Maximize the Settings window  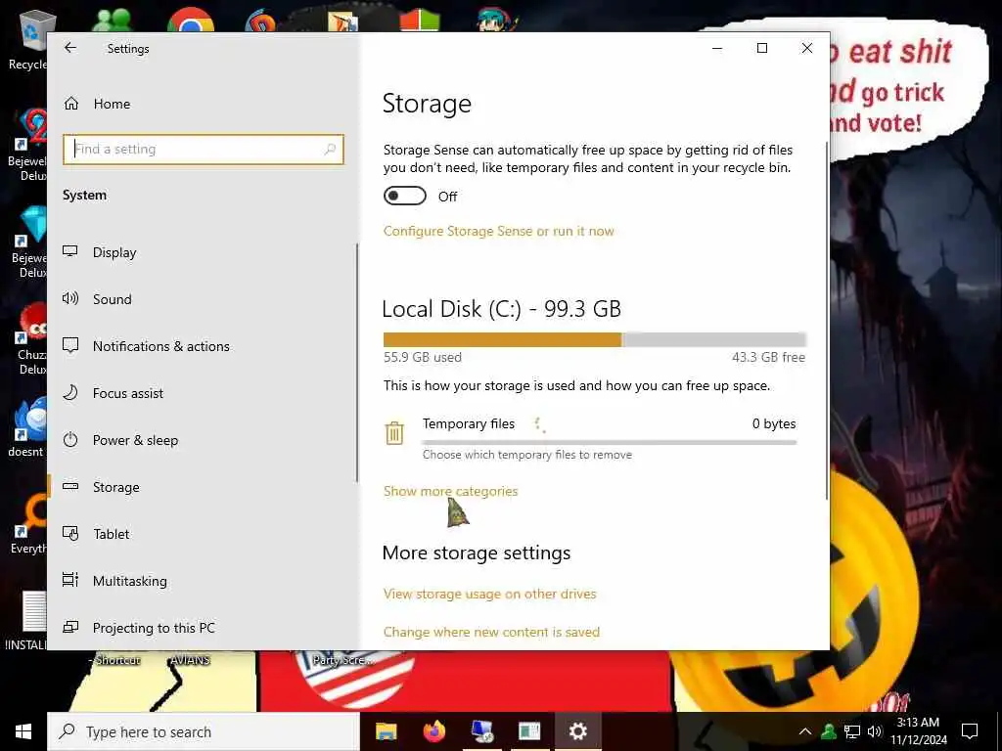(x=761, y=49)
